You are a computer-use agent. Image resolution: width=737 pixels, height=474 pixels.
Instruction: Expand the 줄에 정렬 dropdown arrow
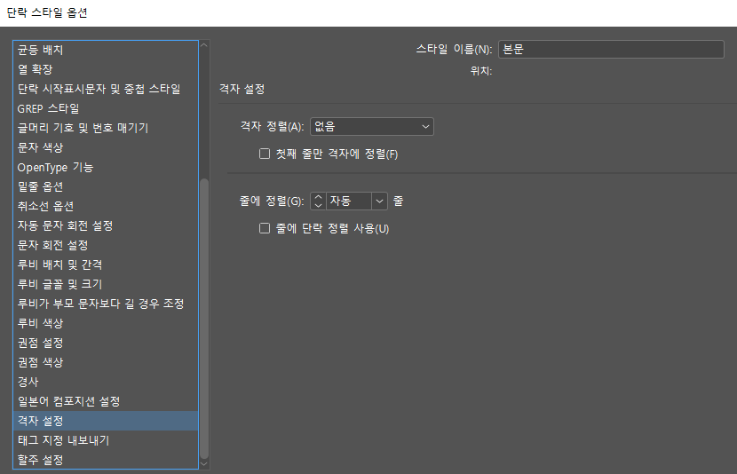379,201
